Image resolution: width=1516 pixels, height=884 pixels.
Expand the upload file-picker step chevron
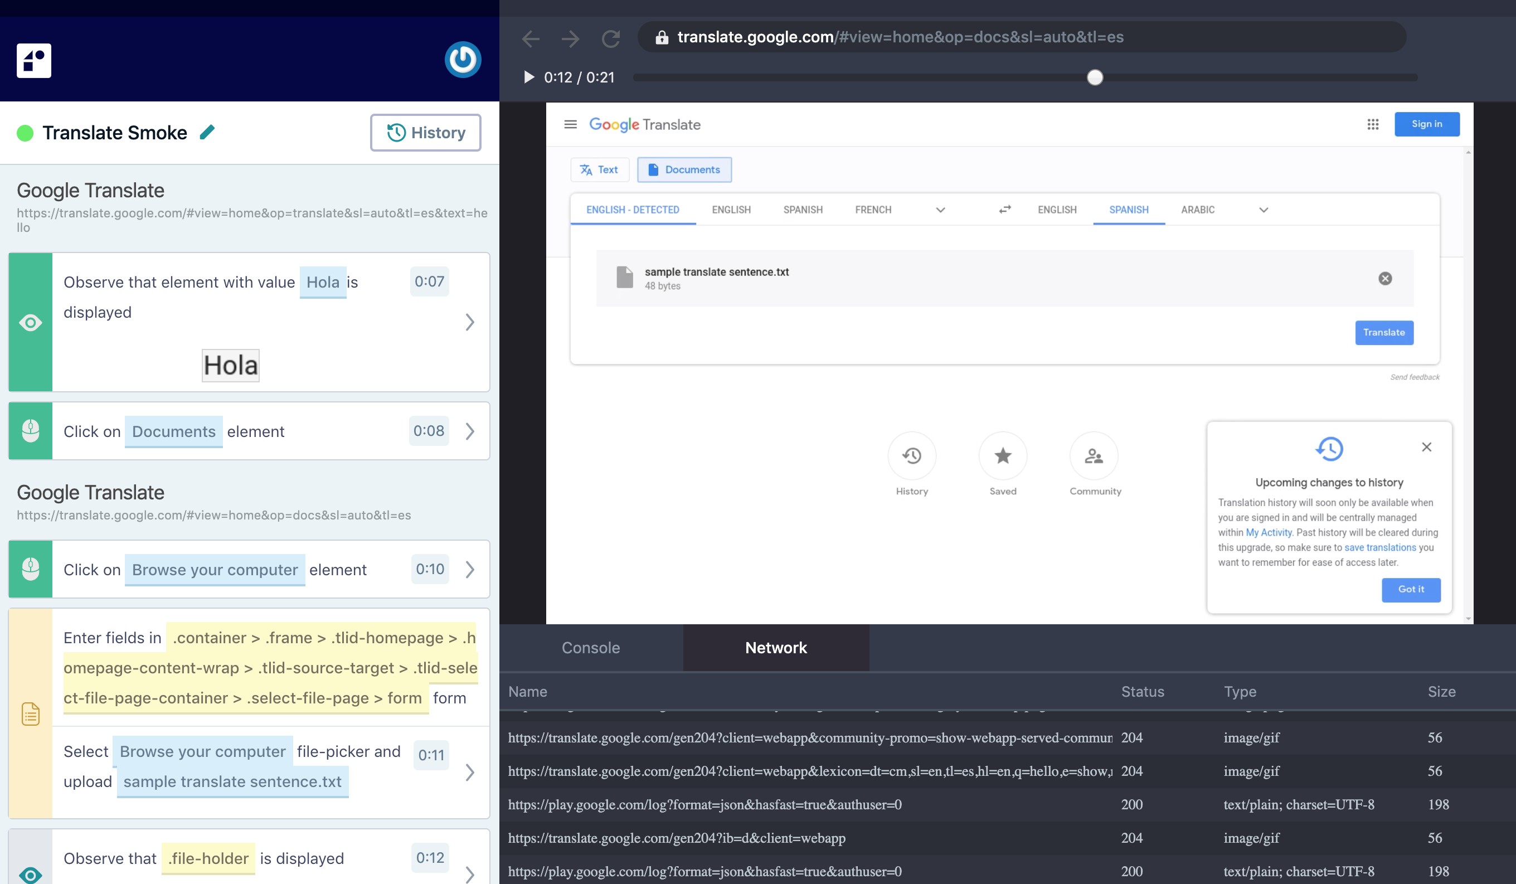[x=470, y=773]
